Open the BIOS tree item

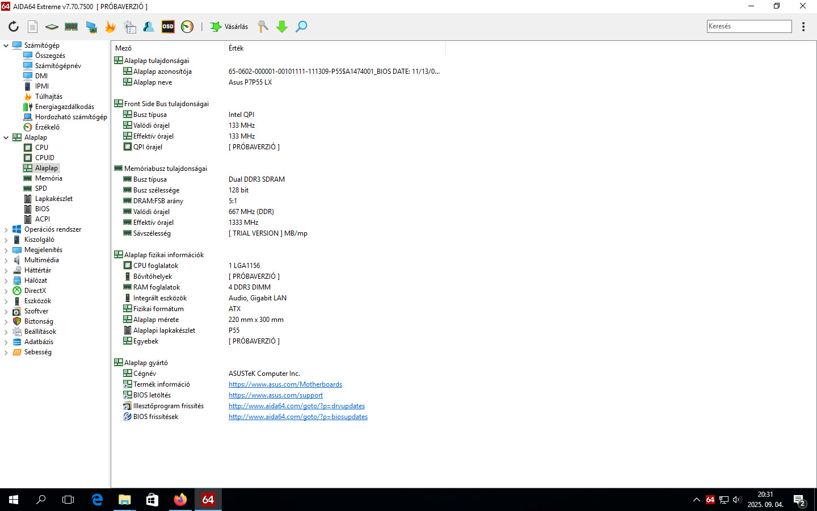tap(42, 209)
